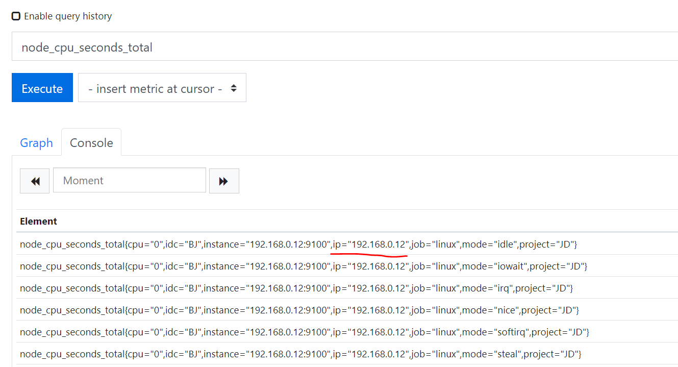Viewport: 678px width, 367px height.
Task: Select the result row with mode="iowait"
Action: pos(347,266)
